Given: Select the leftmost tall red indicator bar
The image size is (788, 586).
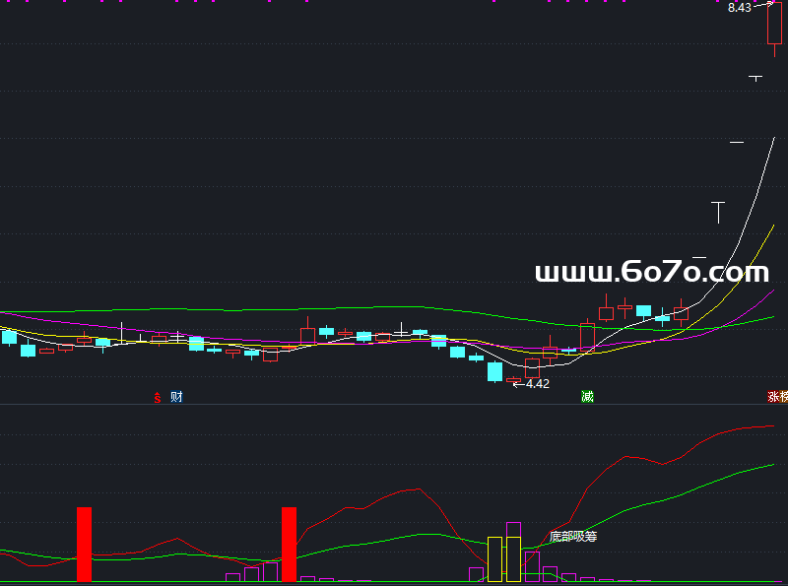Looking at the screenshot, I should (84, 544).
